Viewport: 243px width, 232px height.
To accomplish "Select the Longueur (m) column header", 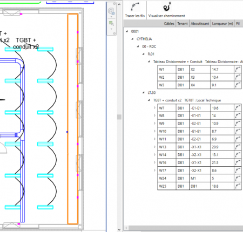I will (x=222, y=24).
